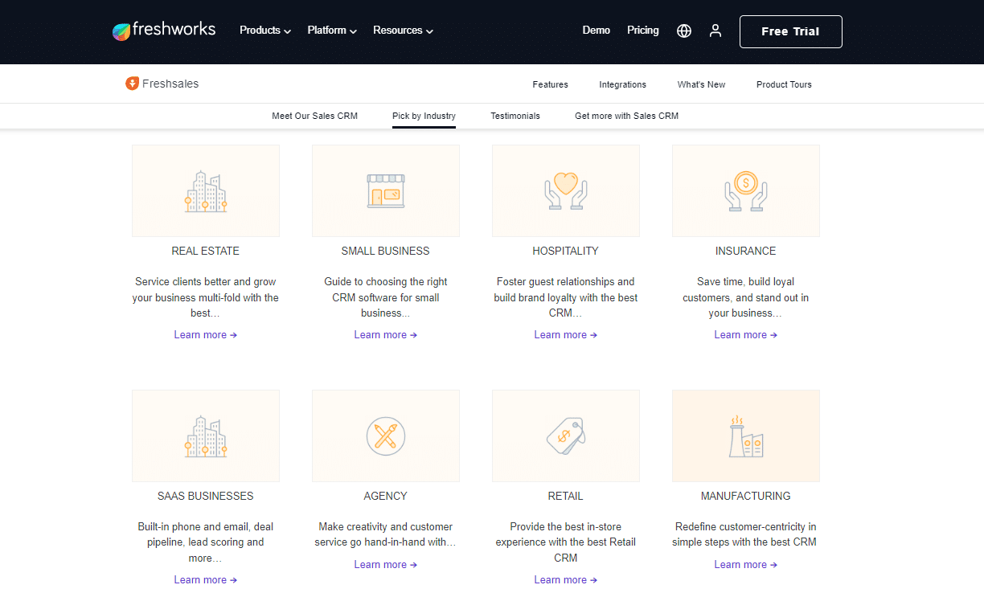This screenshot has width=984, height=593.
Task: Select the Insurance coin-in-hands icon
Action: (746, 191)
